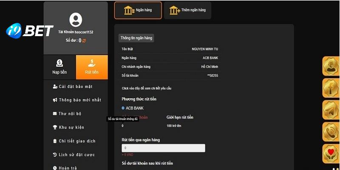Viewport: 340px width, 170px height.
Task: Switch to the Ngân hàng tab
Action: click(138, 10)
